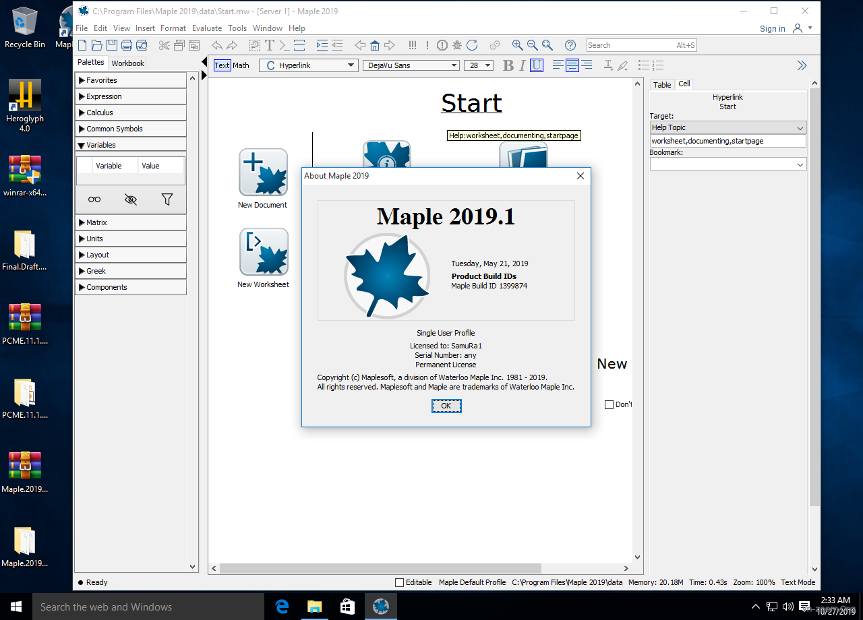Expand the Calculus palette
This screenshot has width=863, height=620.
click(131, 113)
